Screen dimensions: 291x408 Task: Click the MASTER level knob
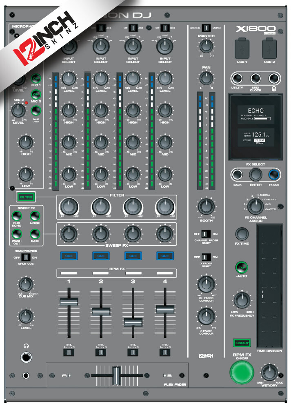tap(206, 47)
